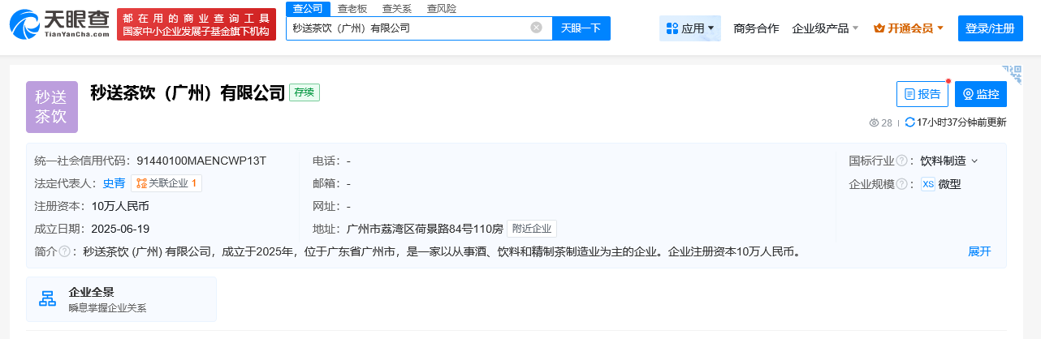
Task: Switch to the 查风险 tab
Action: pyautogui.click(x=442, y=8)
